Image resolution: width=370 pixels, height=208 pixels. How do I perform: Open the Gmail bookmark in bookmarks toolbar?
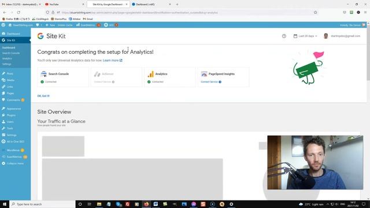coord(88,19)
